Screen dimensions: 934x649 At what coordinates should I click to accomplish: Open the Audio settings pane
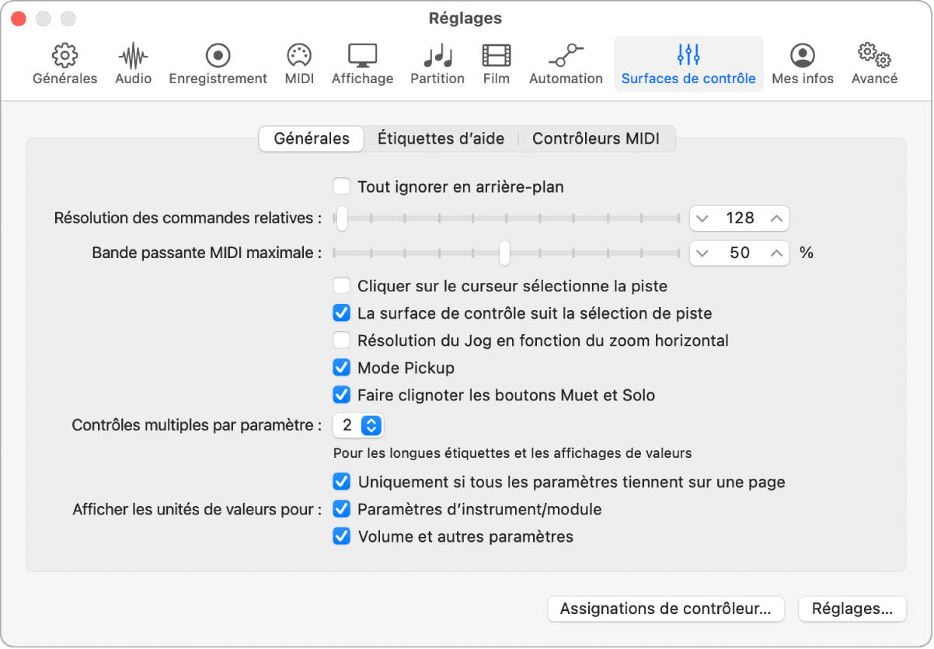click(132, 62)
